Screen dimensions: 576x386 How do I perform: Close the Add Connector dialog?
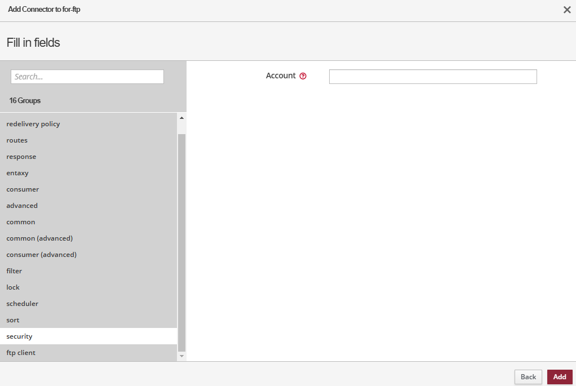[x=567, y=10]
